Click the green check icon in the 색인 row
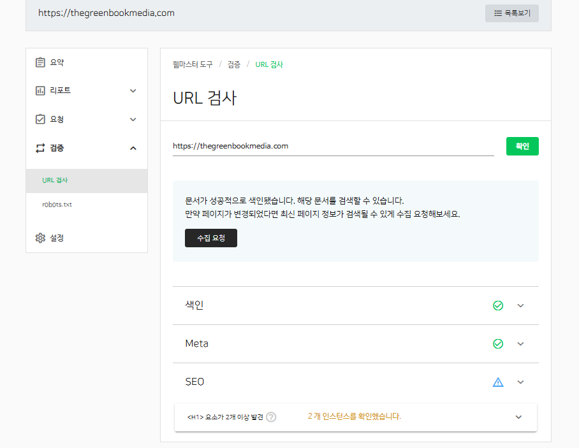 pyautogui.click(x=498, y=305)
